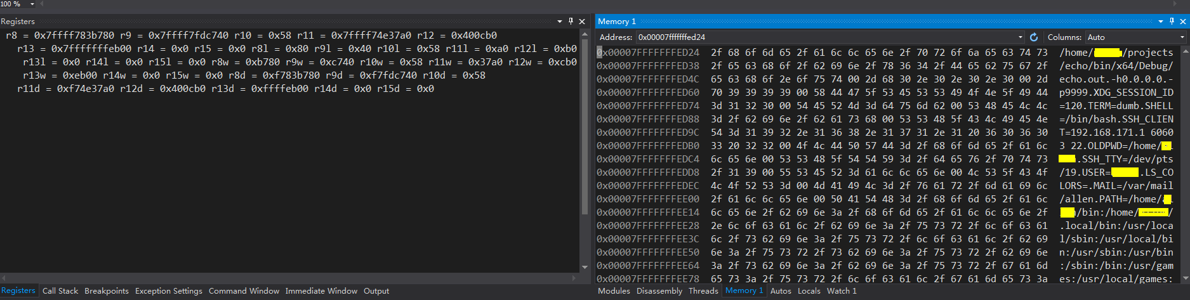
Task: Close the Registers panel
Action: click(x=582, y=22)
